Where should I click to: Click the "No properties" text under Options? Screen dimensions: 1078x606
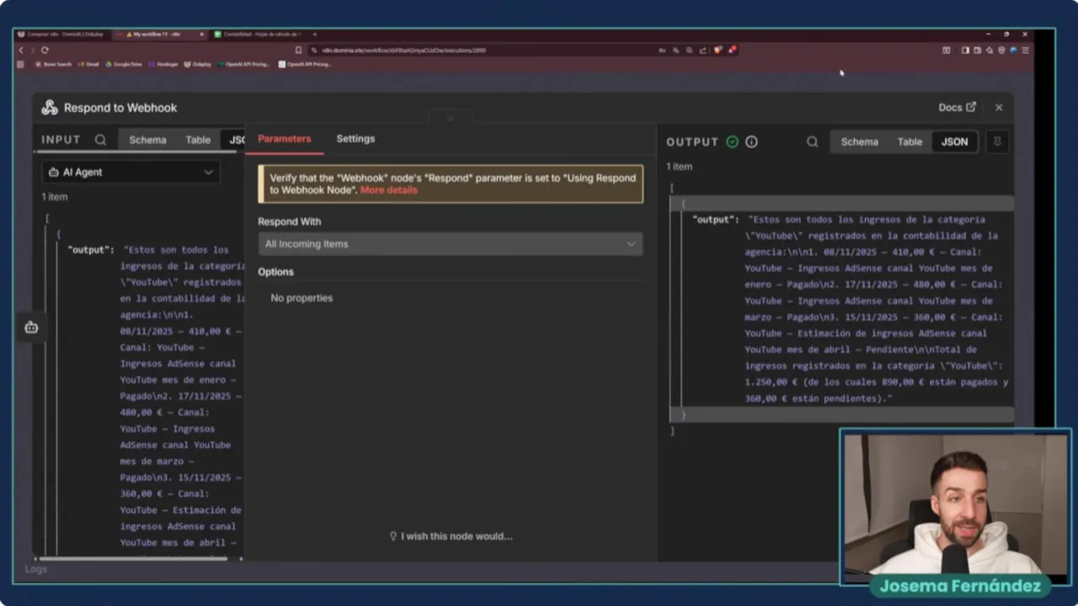302,298
